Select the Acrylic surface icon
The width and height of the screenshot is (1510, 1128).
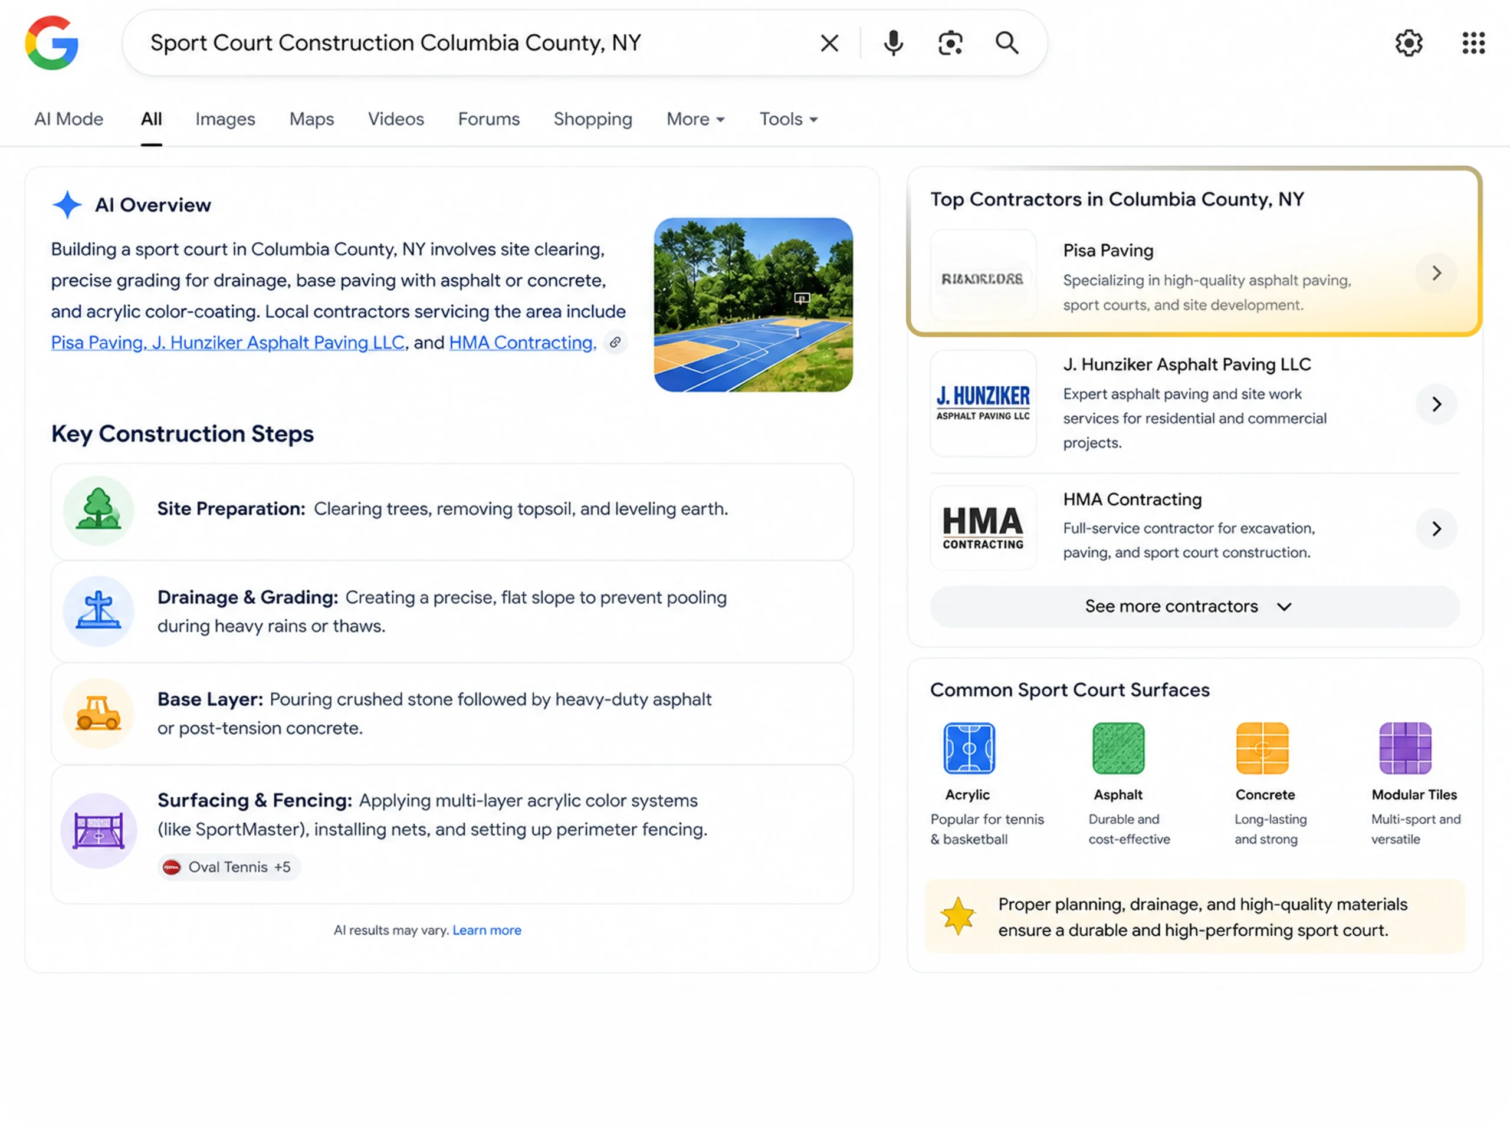point(969,748)
